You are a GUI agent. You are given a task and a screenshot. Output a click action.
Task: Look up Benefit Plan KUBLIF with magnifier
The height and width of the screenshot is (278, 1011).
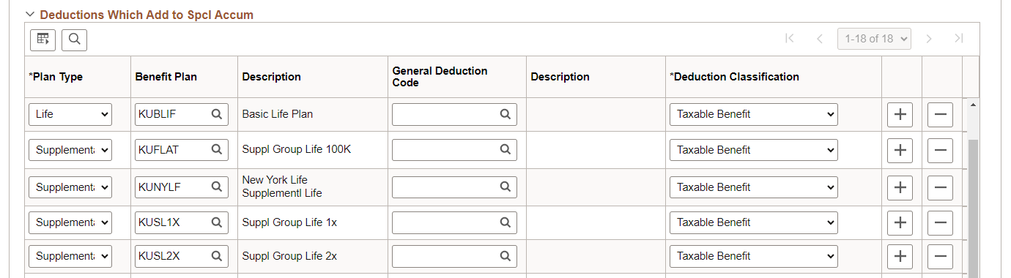(217, 114)
